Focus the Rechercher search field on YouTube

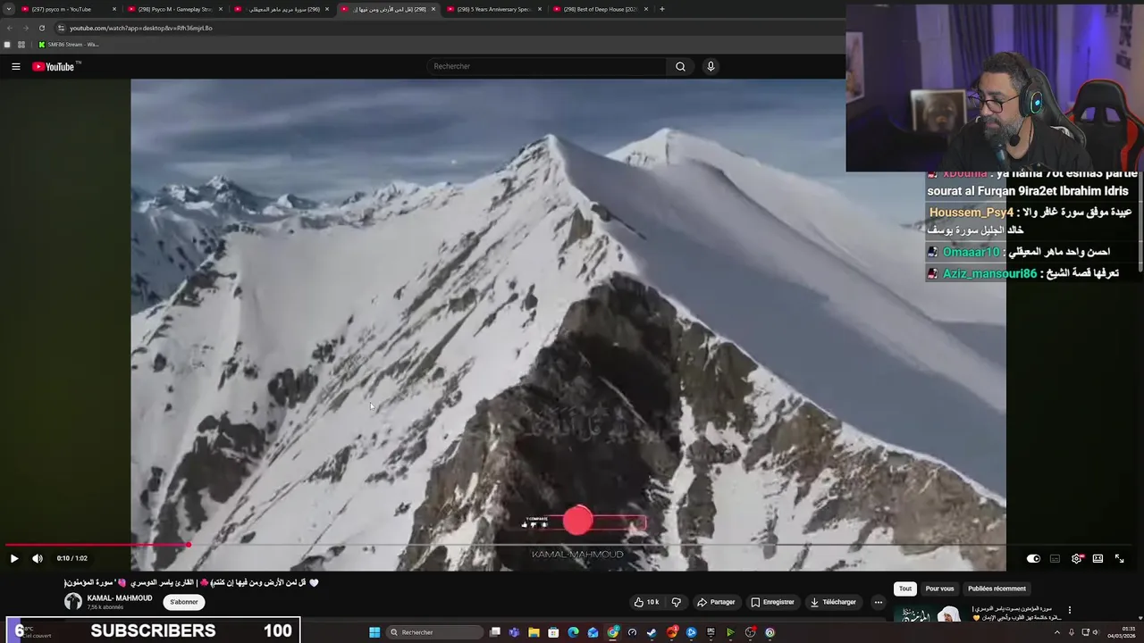(546, 66)
